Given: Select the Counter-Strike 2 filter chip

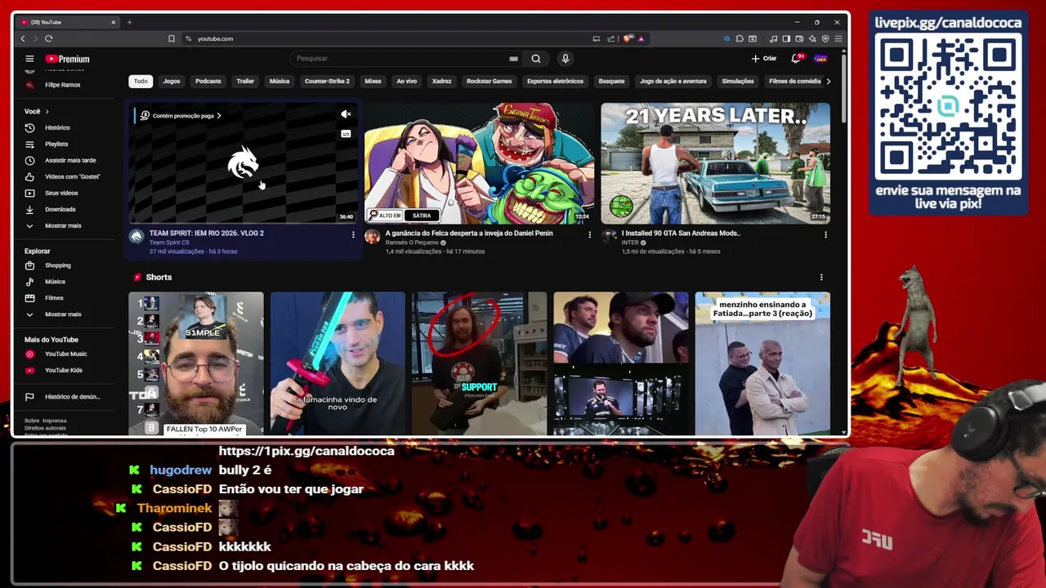Looking at the screenshot, I should click(327, 81).
